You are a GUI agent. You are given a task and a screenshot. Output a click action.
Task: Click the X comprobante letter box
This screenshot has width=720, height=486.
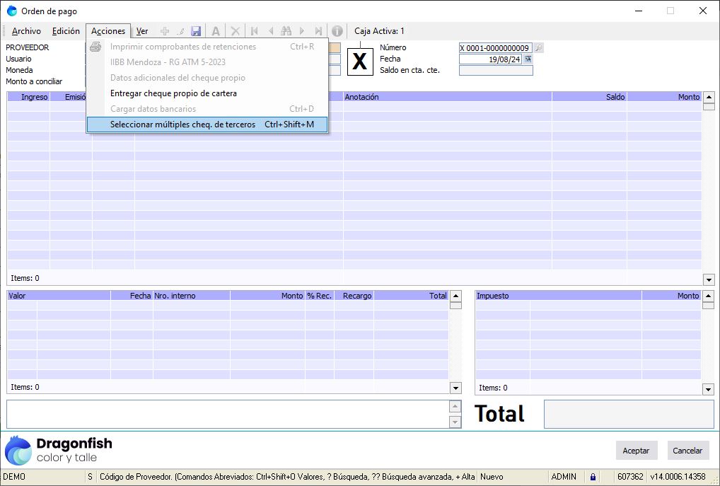click(x=360, y=62)
